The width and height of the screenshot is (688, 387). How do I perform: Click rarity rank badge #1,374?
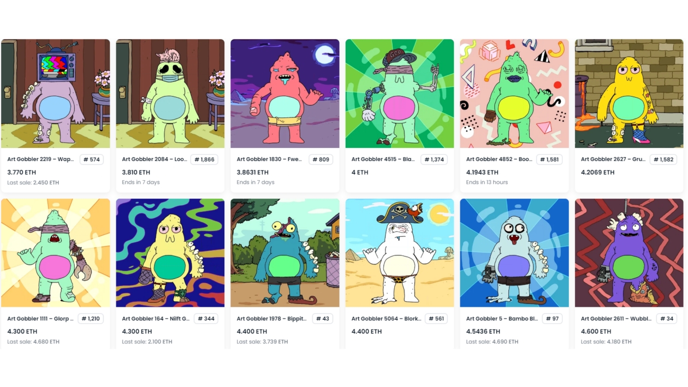click(x=434, y=159)
